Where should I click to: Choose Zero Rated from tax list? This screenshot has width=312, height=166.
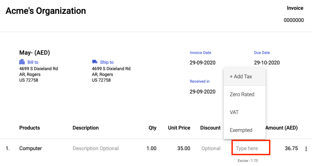242,94
